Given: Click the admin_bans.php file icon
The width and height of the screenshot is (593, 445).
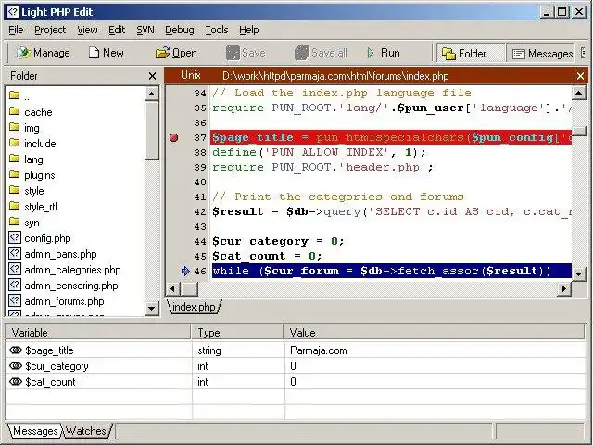Looking at the screenshot, I should tap(15, 253).
